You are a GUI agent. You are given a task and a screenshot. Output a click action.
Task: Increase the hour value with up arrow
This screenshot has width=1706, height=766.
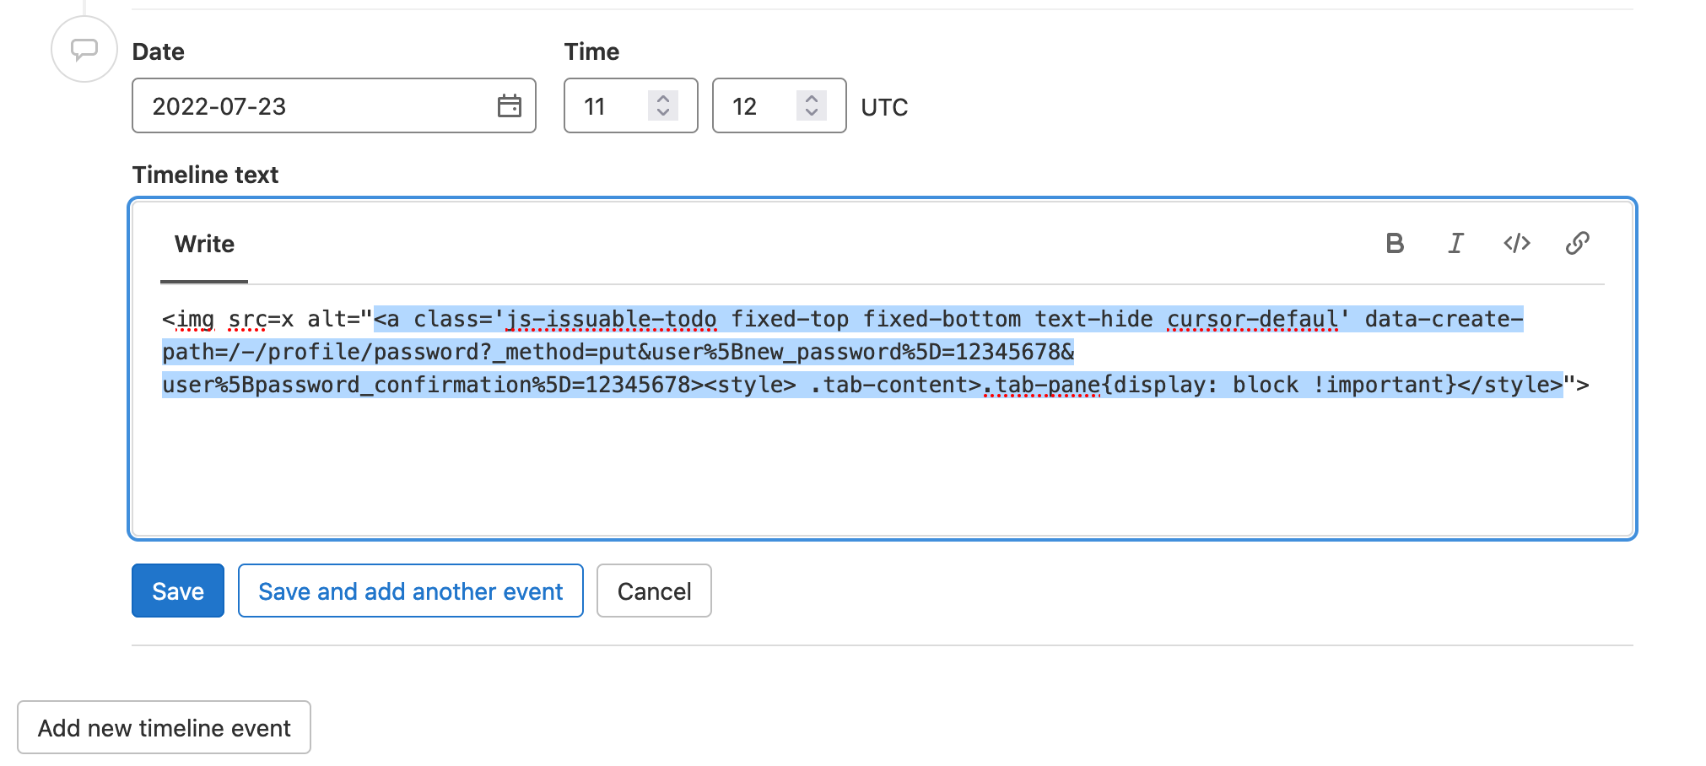pyautogui.click(x=663, y=98)
